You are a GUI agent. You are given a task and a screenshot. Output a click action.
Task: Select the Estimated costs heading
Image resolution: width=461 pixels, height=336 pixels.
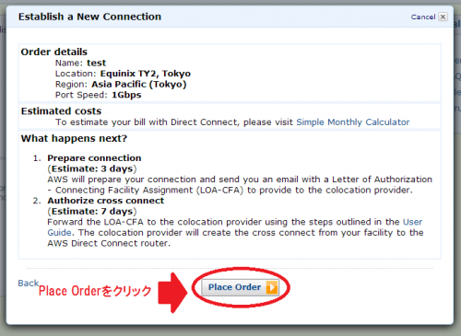coord(61,111)
